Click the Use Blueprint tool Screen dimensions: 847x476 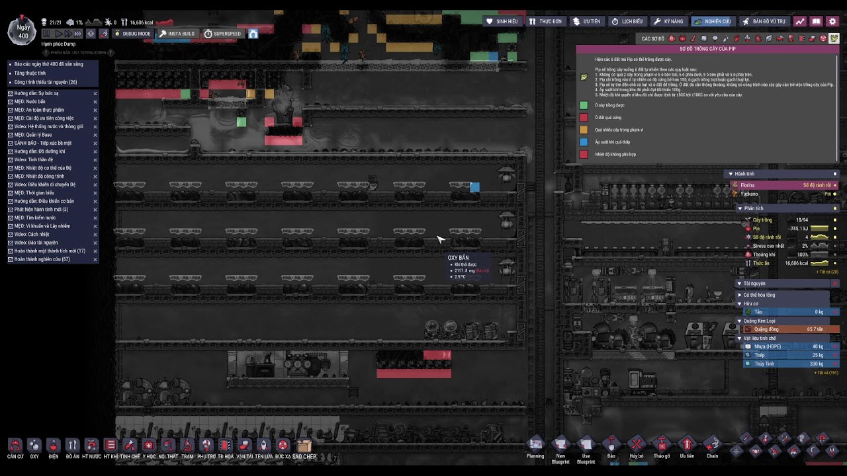click(586, 444)
